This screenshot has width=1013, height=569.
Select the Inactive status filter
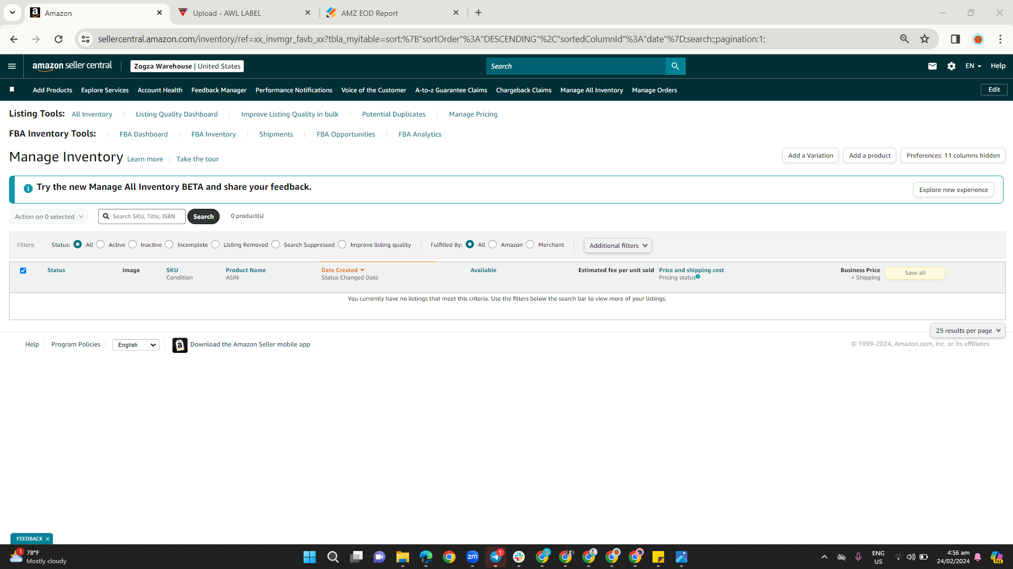coord(132,245)
